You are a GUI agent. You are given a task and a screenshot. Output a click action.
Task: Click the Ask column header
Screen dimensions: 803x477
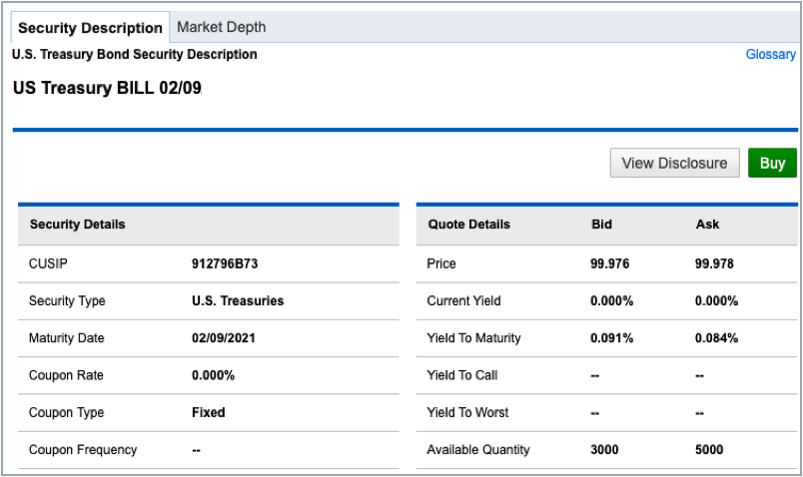point(707,225)
